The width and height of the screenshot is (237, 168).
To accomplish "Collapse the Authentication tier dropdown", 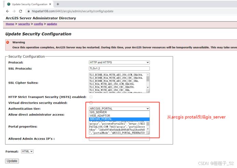I will pyautogui.click(x=119, y=109).
